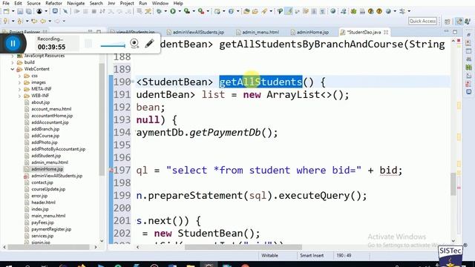Viewport: 475px width, 267px height.
Task: Click the Last Edit Location arrow icon
Action: [34, 21]
